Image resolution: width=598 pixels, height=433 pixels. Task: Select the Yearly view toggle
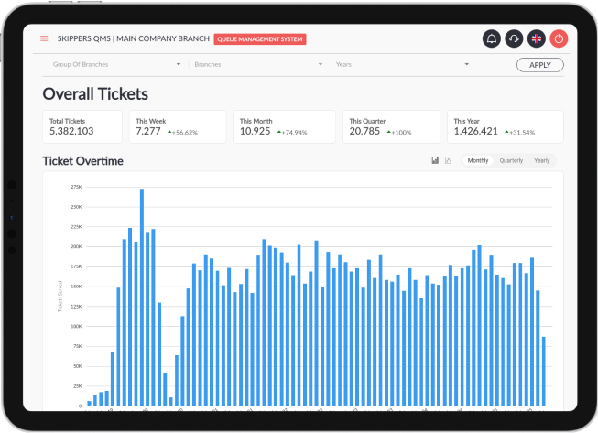(542, 160)
